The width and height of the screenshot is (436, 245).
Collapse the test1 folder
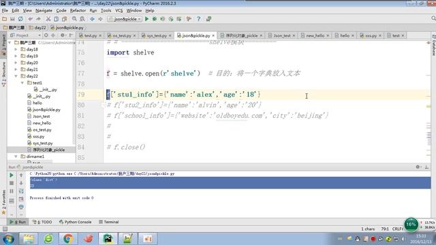22,83
